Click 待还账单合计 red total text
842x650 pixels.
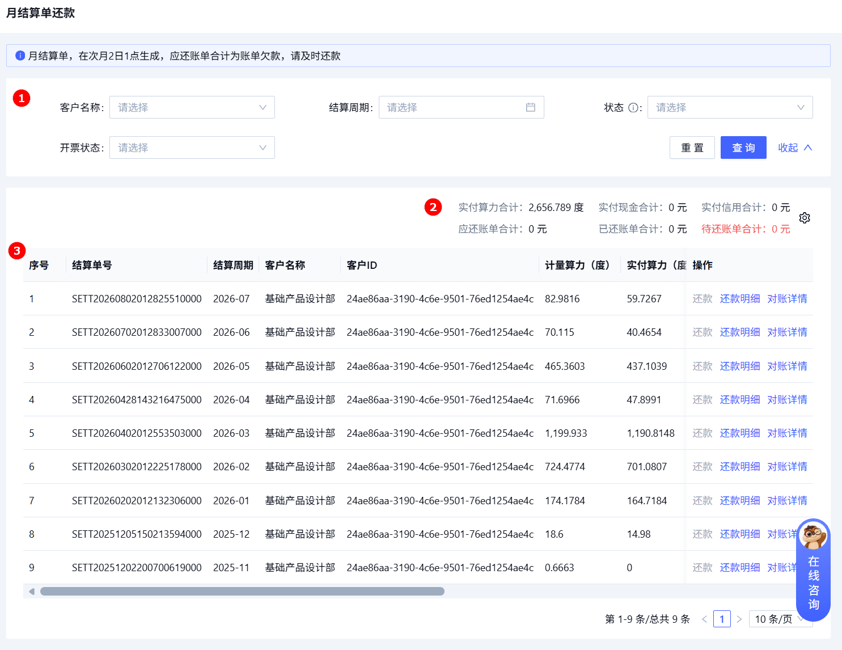(746, 229)
